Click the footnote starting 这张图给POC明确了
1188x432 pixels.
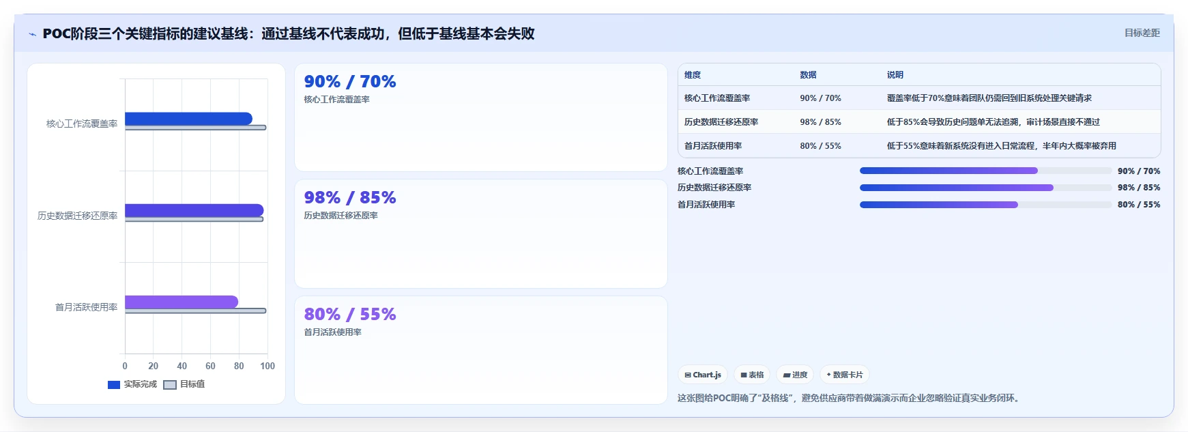[850, 399]
